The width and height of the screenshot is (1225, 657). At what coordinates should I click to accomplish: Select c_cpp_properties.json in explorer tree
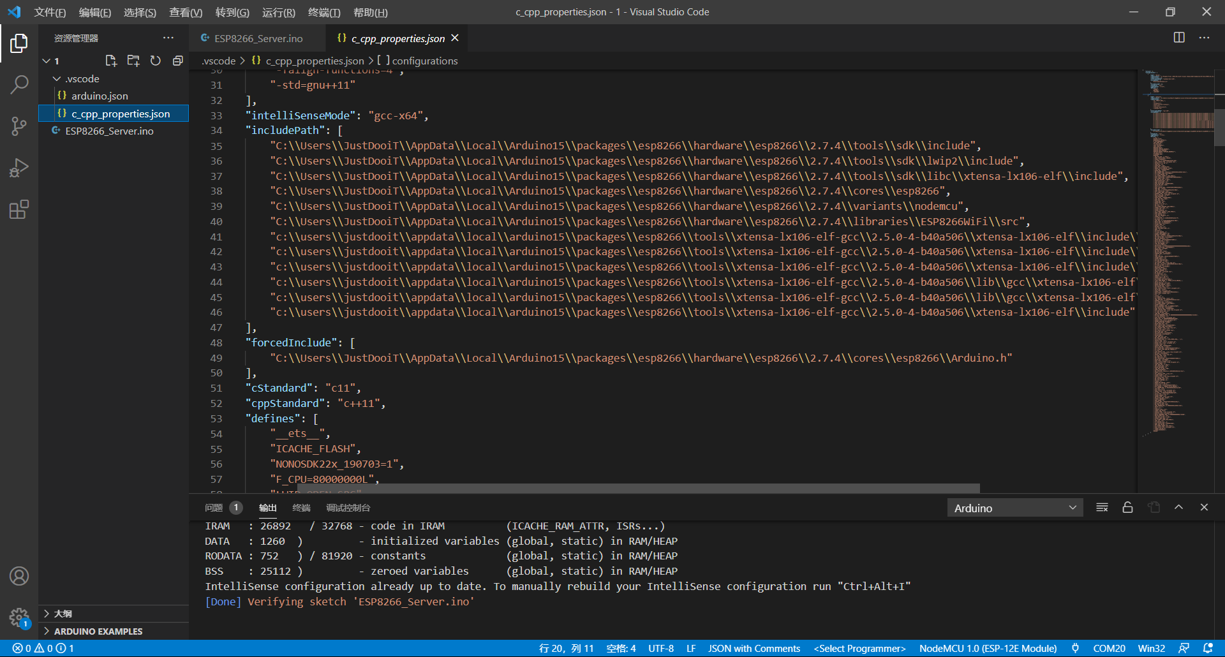tap(114, 114)
